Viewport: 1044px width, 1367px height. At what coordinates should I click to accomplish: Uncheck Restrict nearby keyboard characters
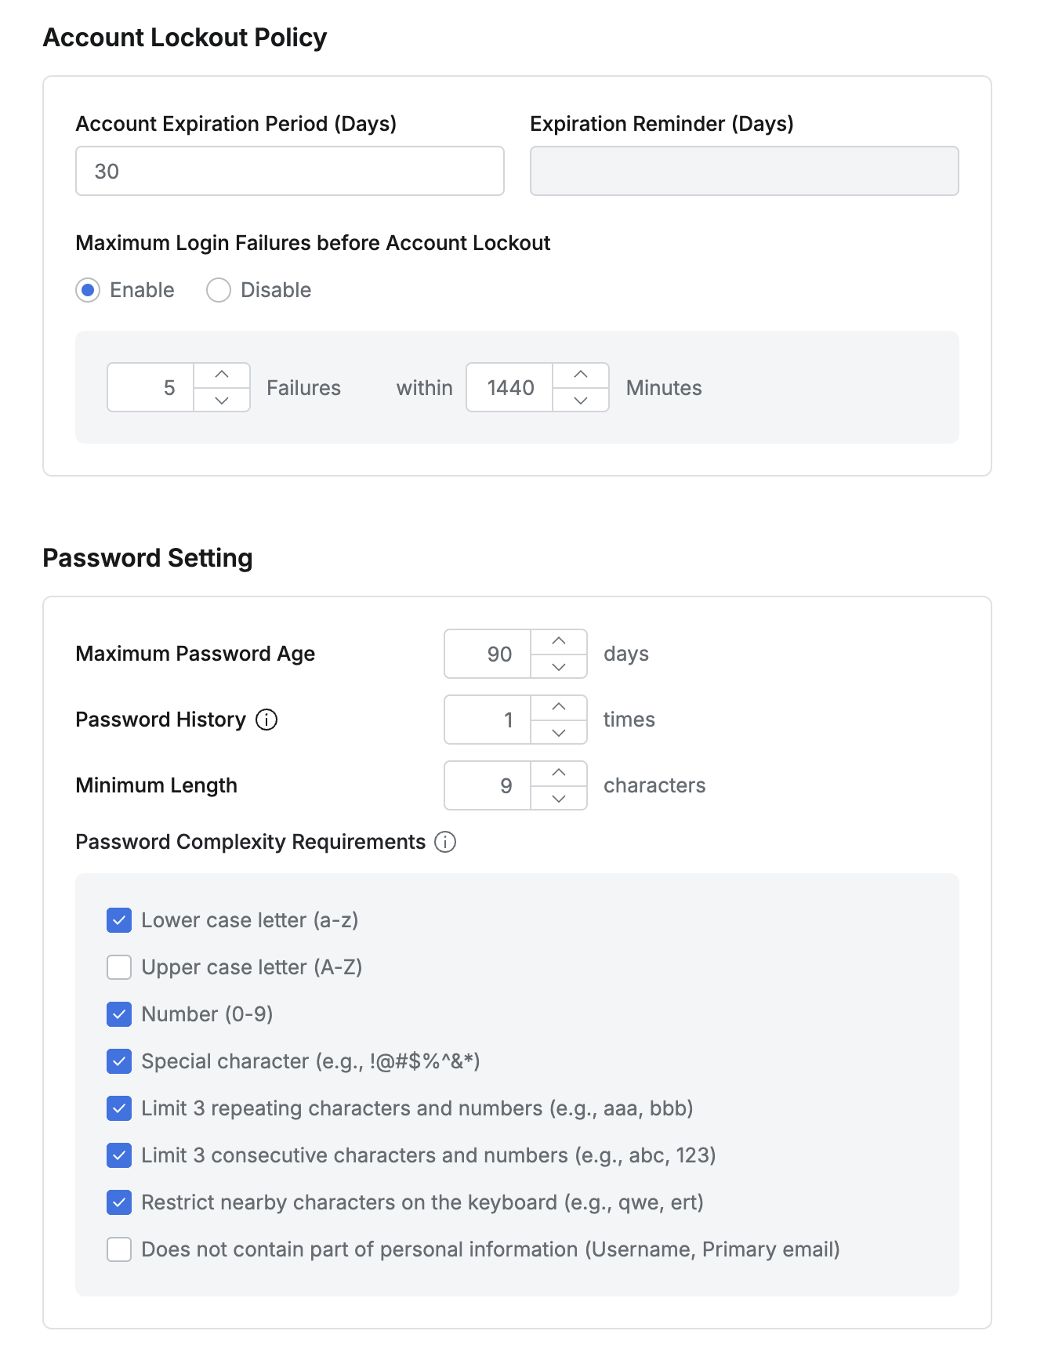pos(119,1202)
